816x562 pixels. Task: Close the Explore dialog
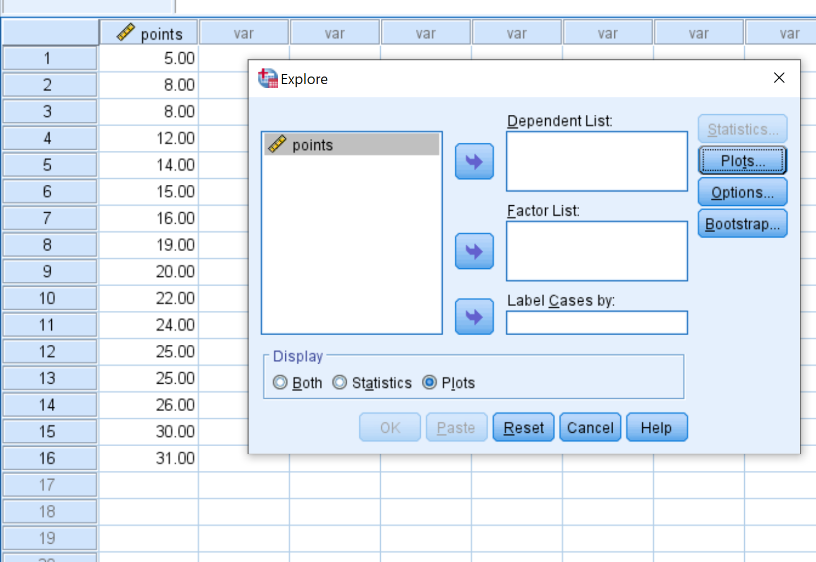pos(779,78)
